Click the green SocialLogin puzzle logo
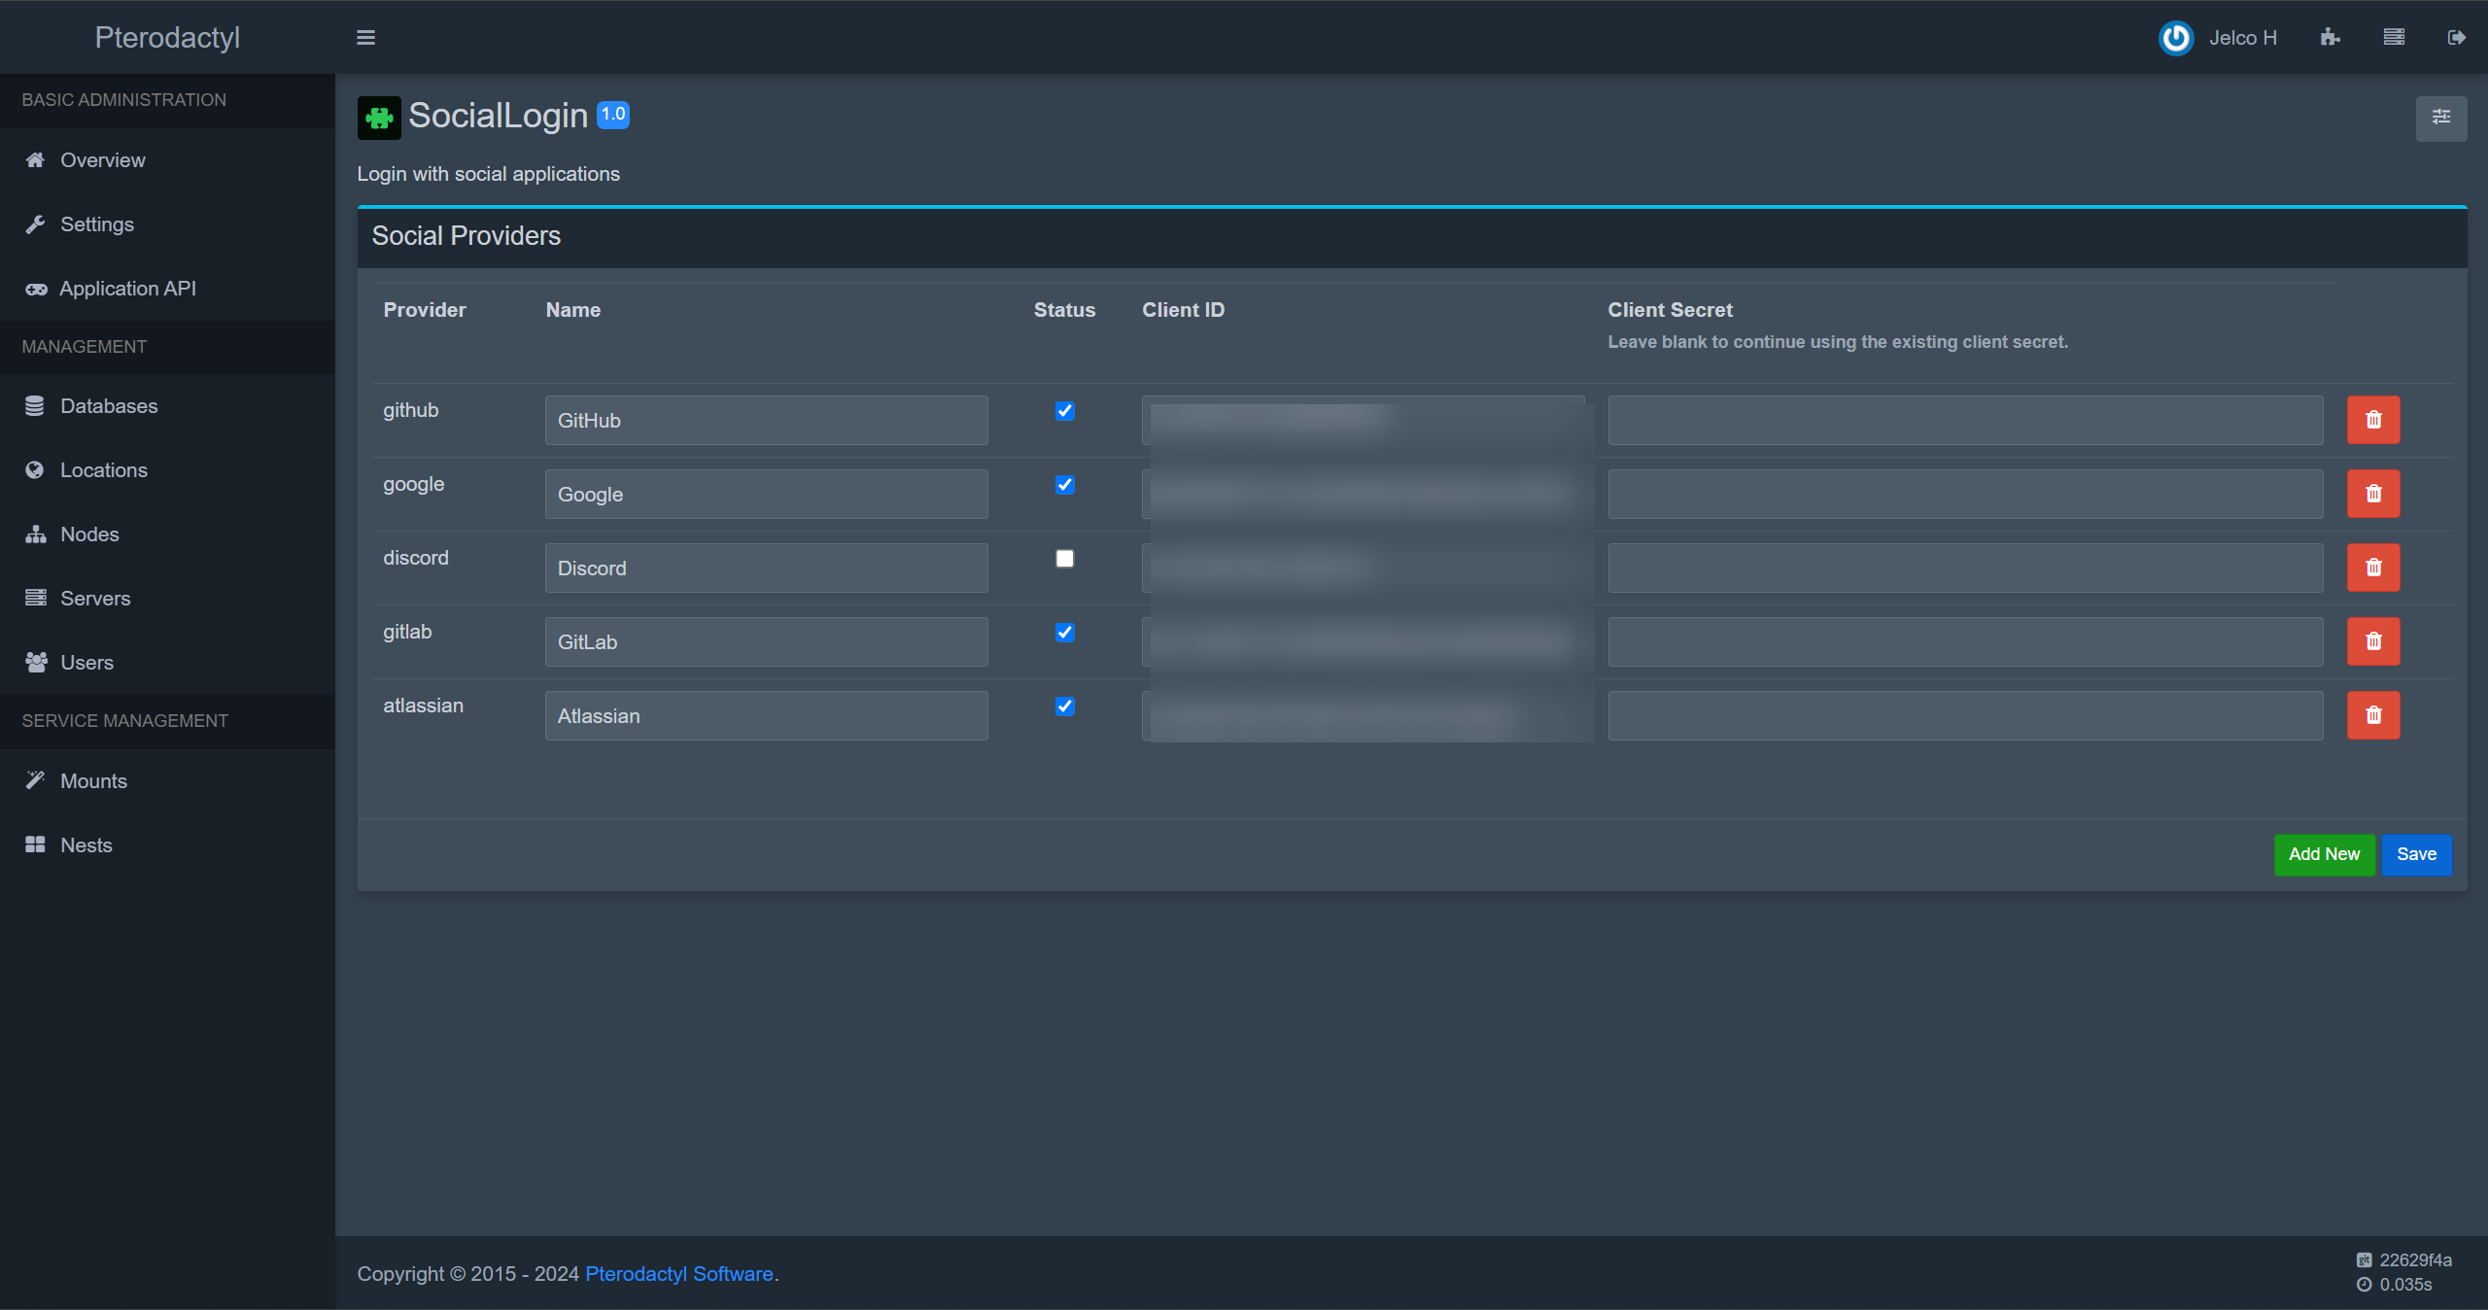Screen dimensions: 2488x1310 [379, 118]
